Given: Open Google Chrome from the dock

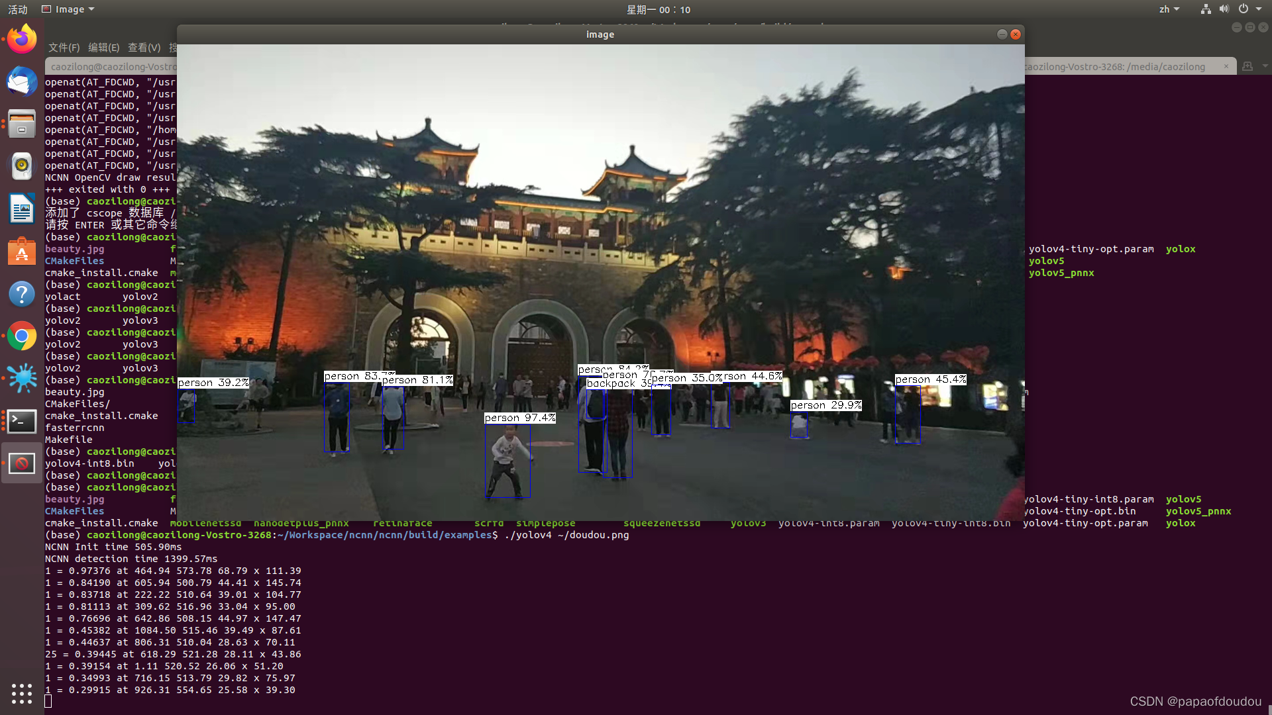Looking at the screenshot, I should coord(22,336).
